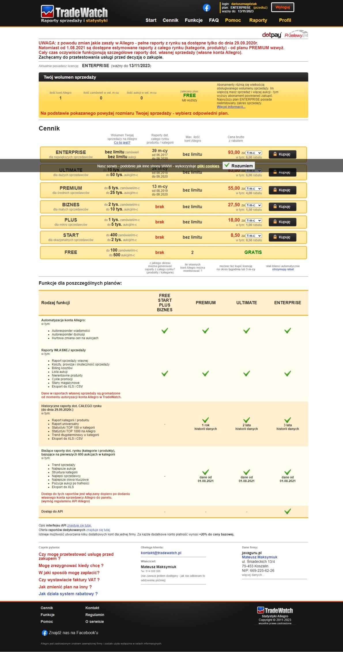Click the checkmark above '3 lata historii danych'
This screenshot has width=343, height=652.
288,420
